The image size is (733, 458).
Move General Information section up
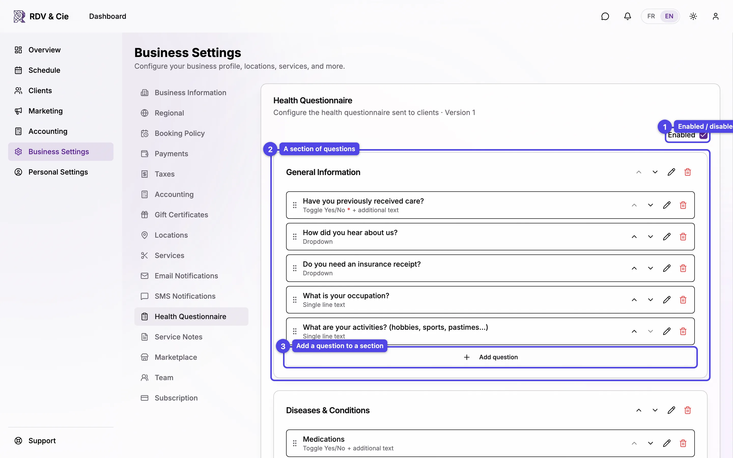pyautogui.click(x=639, y=172)
